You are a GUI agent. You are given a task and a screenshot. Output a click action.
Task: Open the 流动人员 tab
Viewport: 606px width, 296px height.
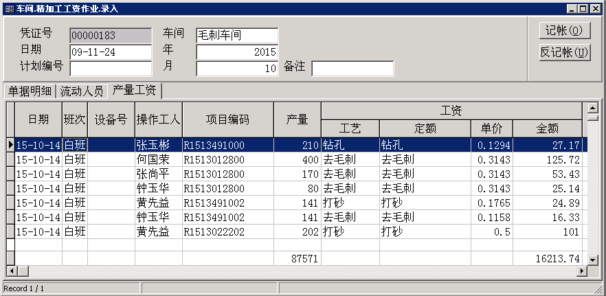pos(82,91)
